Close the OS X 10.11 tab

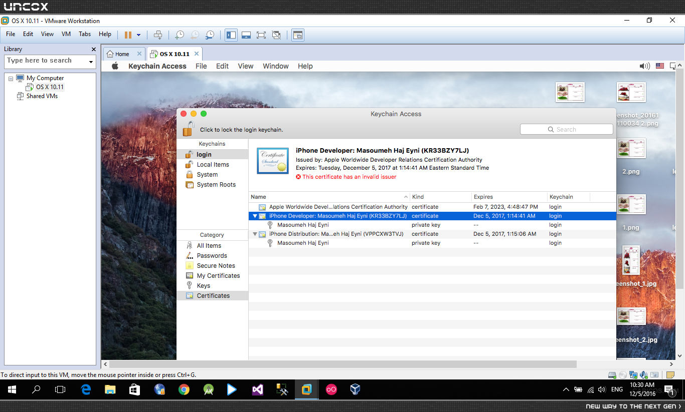[197, 54]
